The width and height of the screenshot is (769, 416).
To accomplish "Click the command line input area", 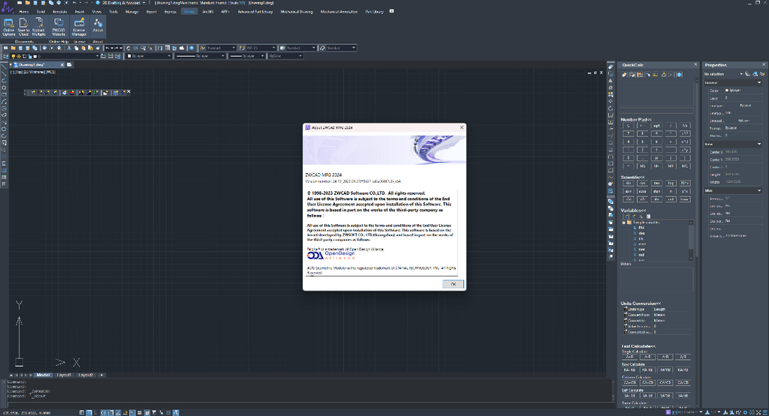I will click(309, 405).
